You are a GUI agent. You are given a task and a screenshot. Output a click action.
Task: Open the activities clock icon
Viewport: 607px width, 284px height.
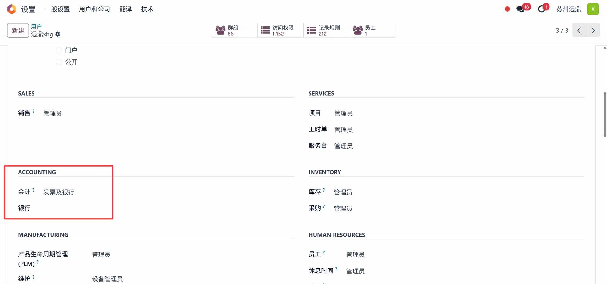[x=542, y=9]
